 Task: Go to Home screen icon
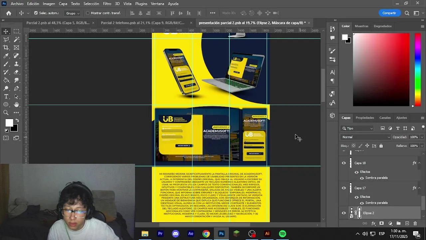tap(9, 13)
